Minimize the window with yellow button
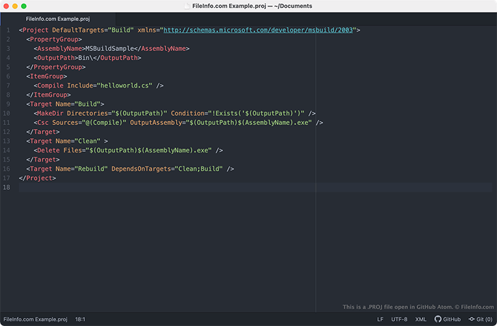Image resolution: width=497 pixels, height=326 pixels. tap(16, 6)
